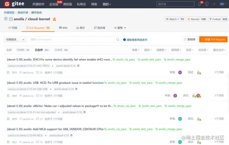The height and width of the screenshot is (145, 229).
Task: Click the lightbulb icon in top bar
Action: (207, 4)
